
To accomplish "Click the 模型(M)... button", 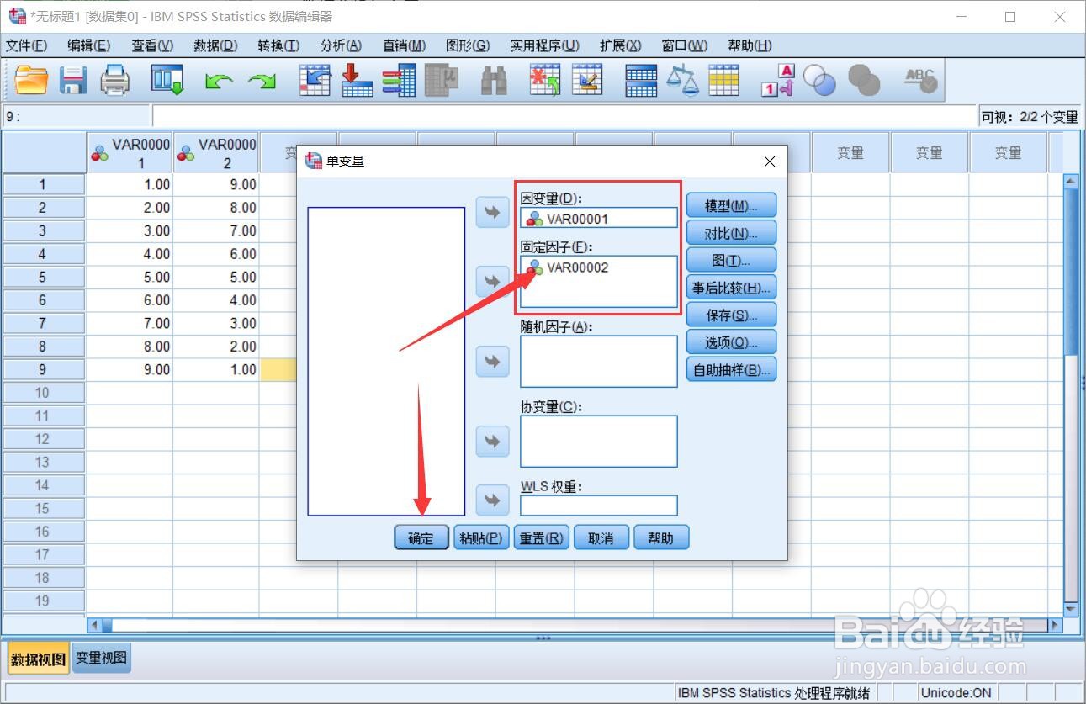I will click(731, 205).
